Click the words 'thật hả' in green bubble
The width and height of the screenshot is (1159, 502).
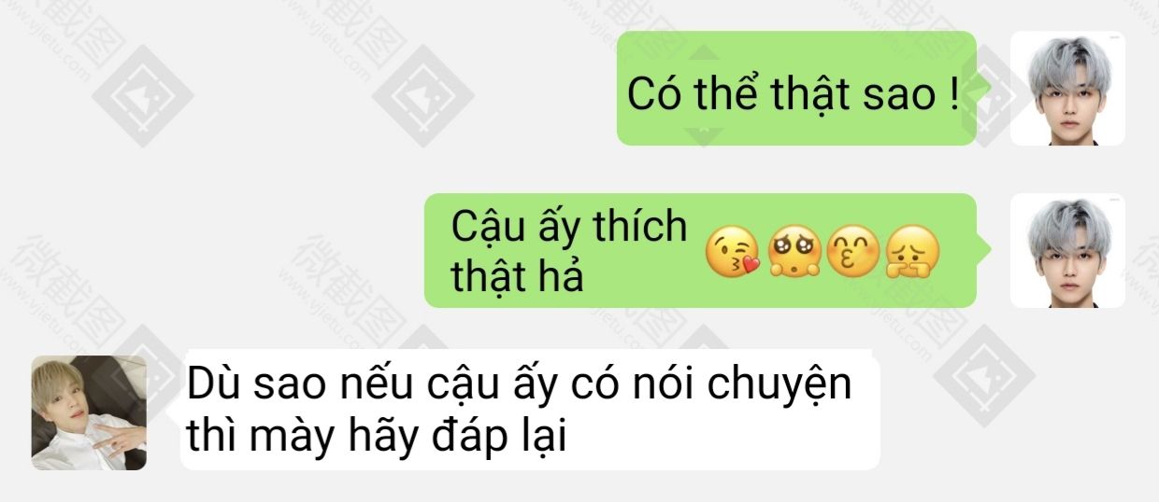coord(517,275)
